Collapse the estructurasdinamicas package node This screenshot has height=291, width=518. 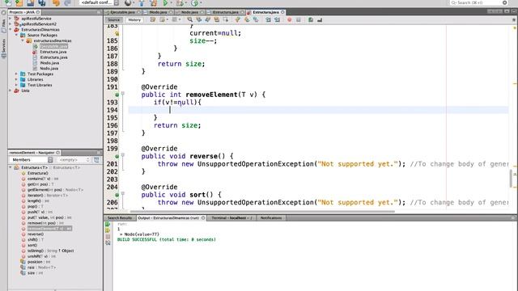click(23, 40)
